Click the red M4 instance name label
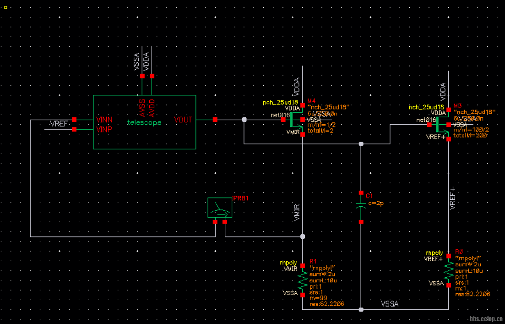Screen dimensions: 505x324 coord(311,100)
